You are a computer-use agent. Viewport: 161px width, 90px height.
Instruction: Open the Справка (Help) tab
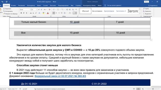[78, 5]
